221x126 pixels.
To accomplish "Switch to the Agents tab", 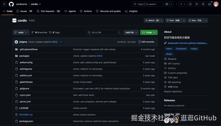I will coord(70,11).
